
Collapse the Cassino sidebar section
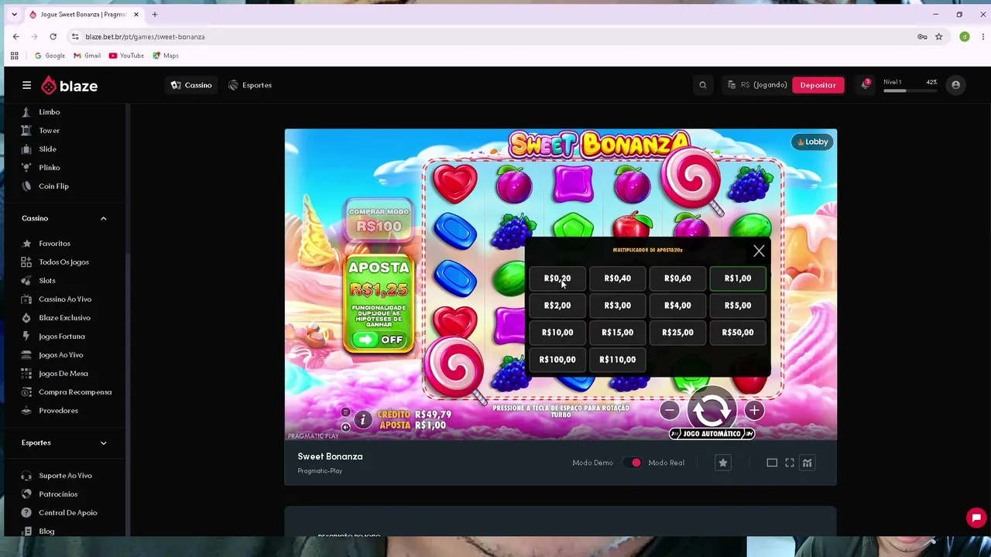(x=103, y=219)
